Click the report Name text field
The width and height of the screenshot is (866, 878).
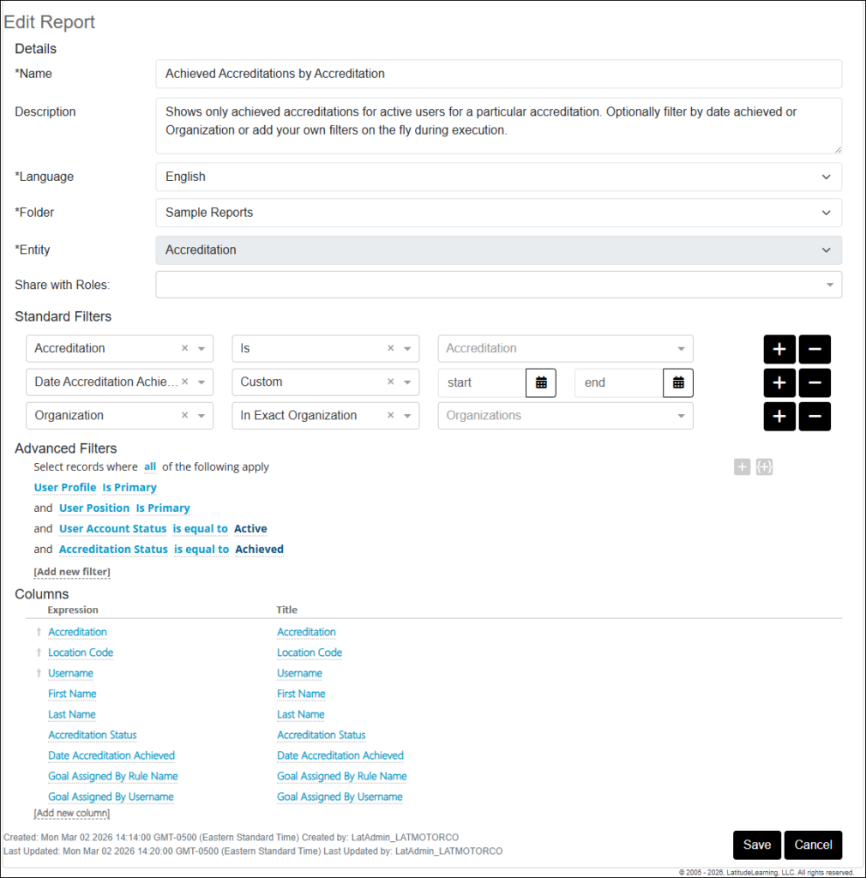pyautogui.click(x=498, y=74)
